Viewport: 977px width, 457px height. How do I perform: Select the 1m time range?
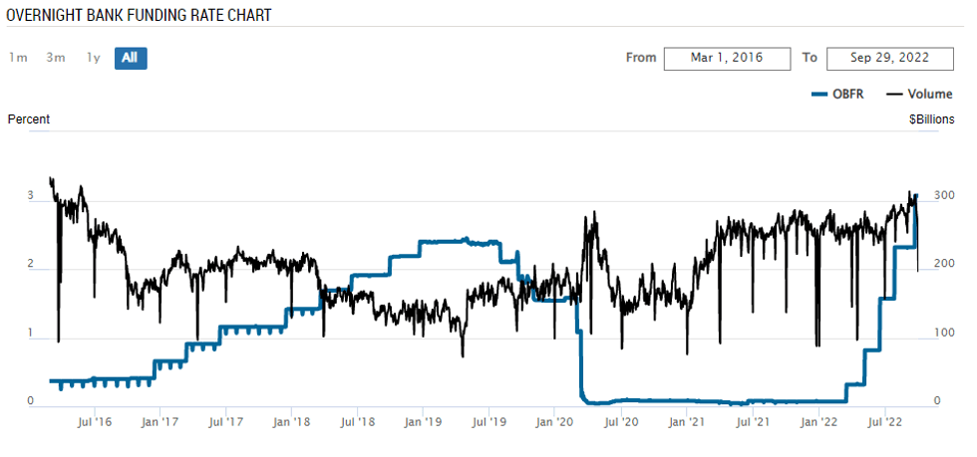coord(18,58)
